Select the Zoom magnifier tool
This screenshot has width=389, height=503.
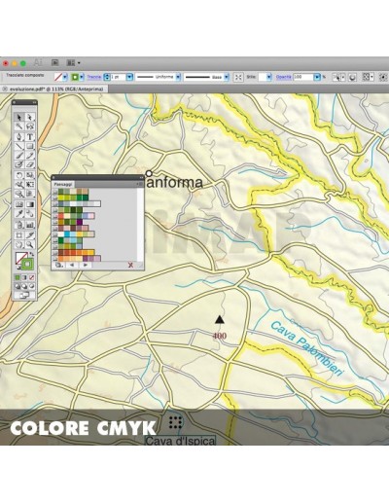tap(30, 244)
